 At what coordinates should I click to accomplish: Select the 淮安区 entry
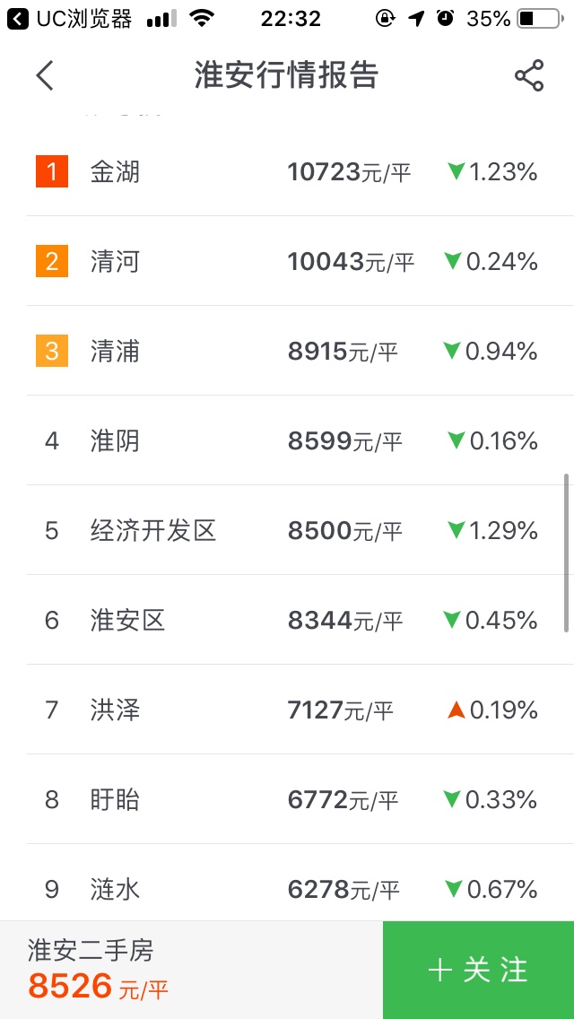point(300,620)
